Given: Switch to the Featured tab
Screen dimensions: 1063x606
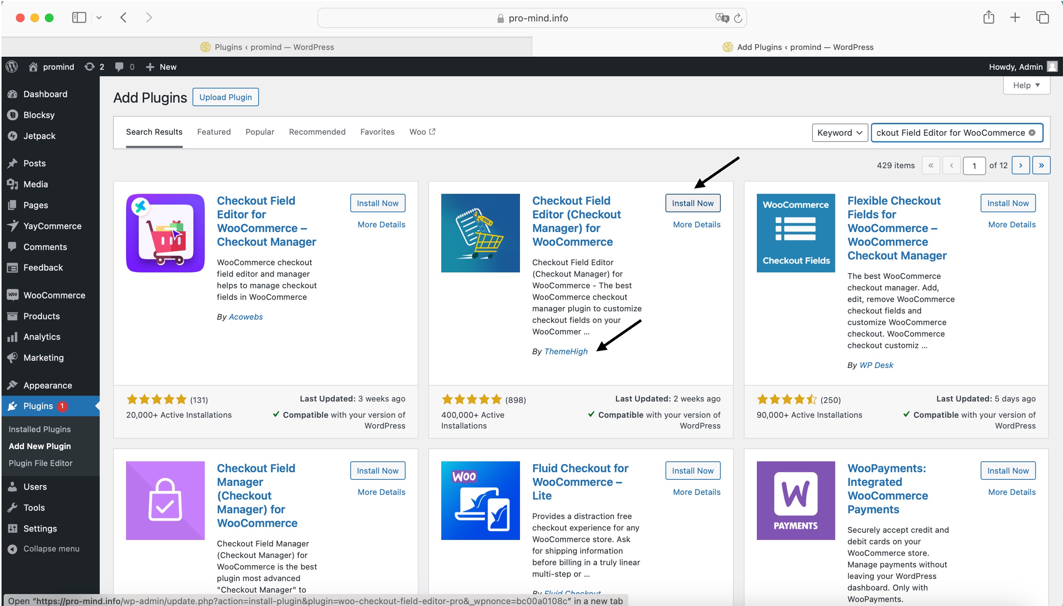Looking at the screenshot, I should pos(214,132).
